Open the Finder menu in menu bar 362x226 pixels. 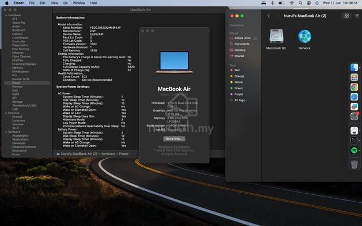tap(19, 3)
